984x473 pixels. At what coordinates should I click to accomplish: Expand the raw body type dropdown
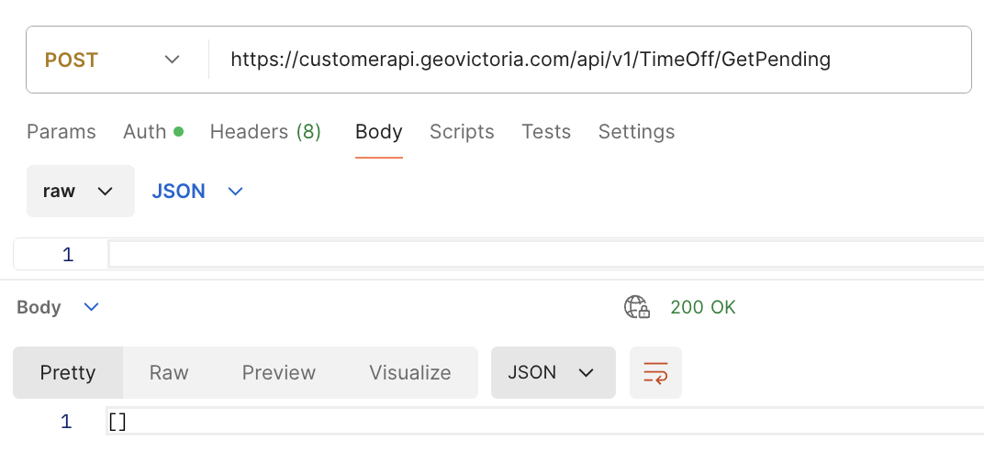[x=80, y=191]
